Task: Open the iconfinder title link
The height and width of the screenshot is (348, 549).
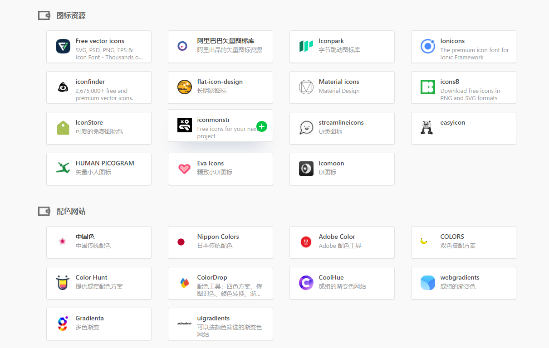Action: pyautogui.click(x=90, y=82)
